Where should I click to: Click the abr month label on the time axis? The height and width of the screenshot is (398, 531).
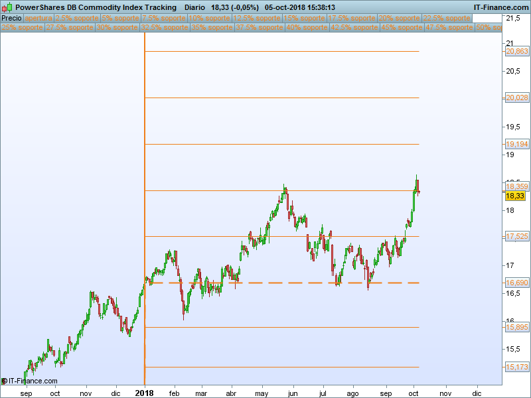point(231,393)
